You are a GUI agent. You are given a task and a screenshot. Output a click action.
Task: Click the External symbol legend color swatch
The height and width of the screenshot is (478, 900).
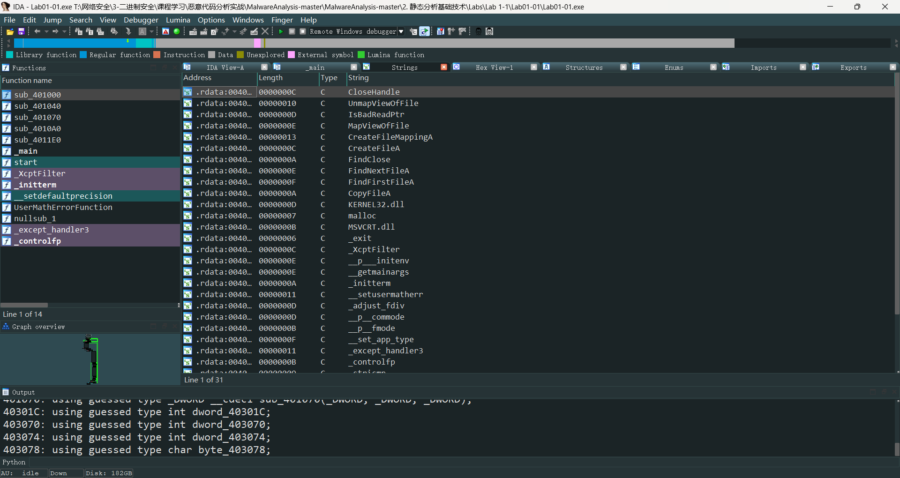291,55
